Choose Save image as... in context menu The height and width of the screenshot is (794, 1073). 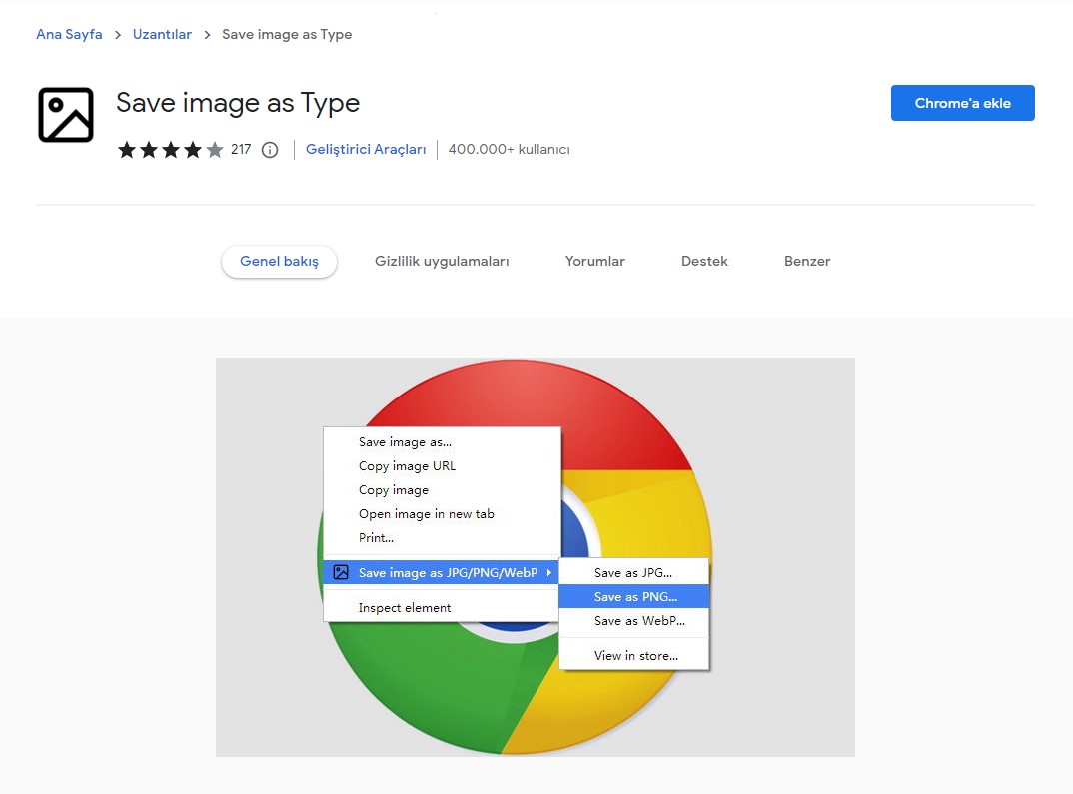(x=442, y=442)
